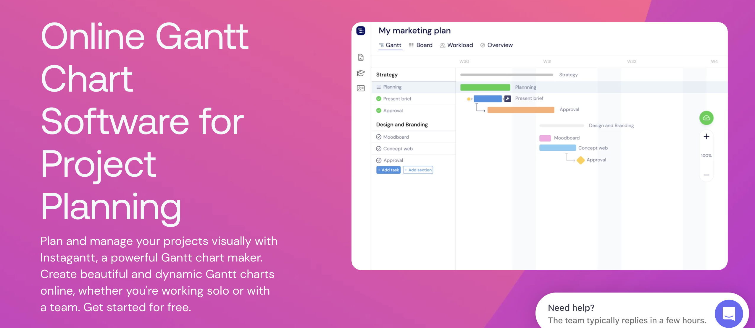
Task: Click the 100% zoom level indicator
Action: point(706,155)
